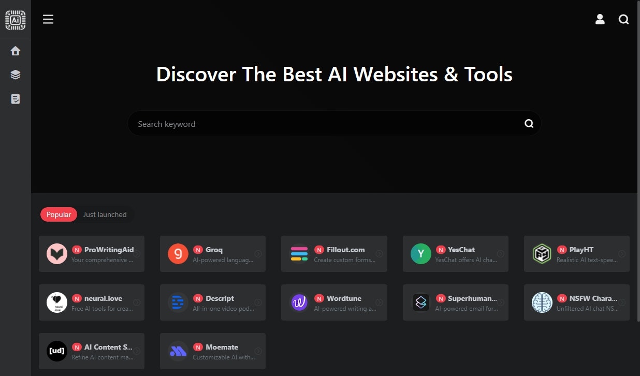Open the hamburger menu
The height and width of the screenshot is (376, 640).
pos(48,19)
